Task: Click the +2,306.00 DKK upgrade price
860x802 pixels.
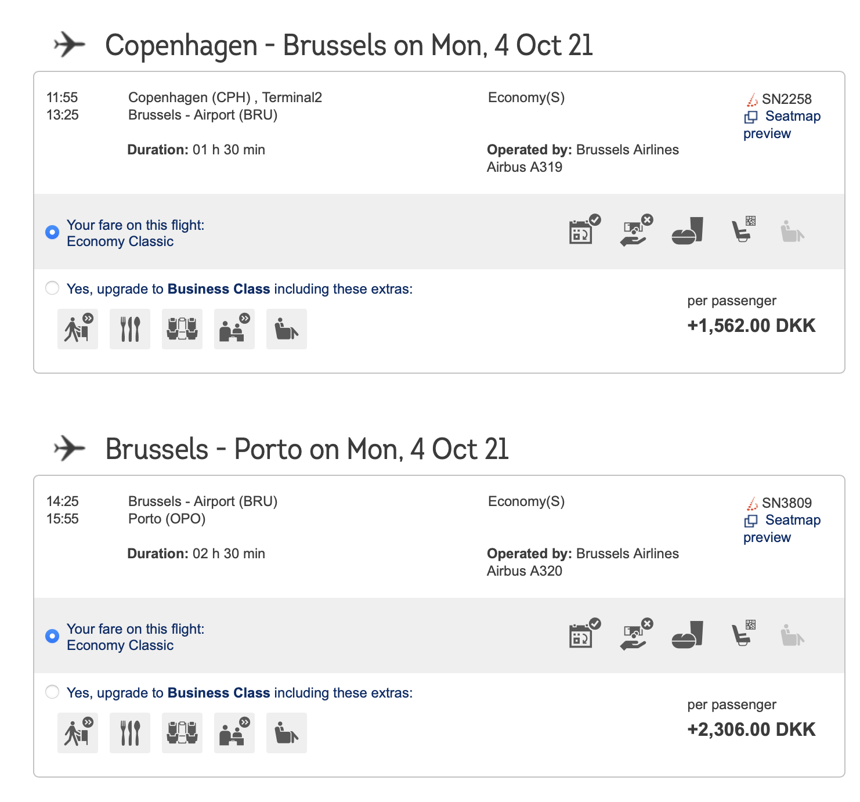Action: tap(751, 729)
